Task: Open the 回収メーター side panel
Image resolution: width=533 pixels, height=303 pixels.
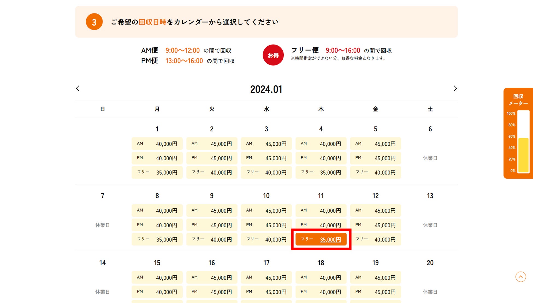Action: tap(518, 100)
